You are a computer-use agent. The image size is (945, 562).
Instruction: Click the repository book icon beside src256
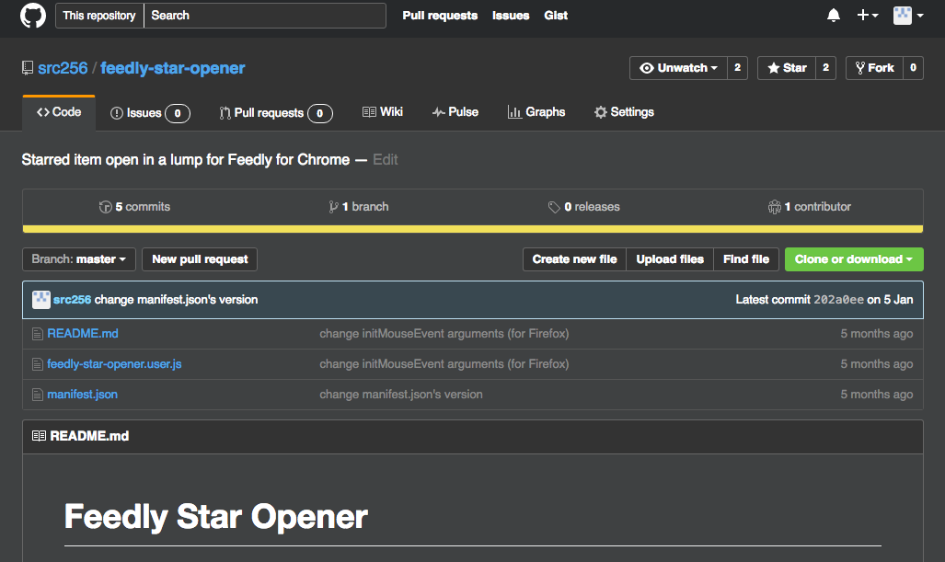pos(27,68)
